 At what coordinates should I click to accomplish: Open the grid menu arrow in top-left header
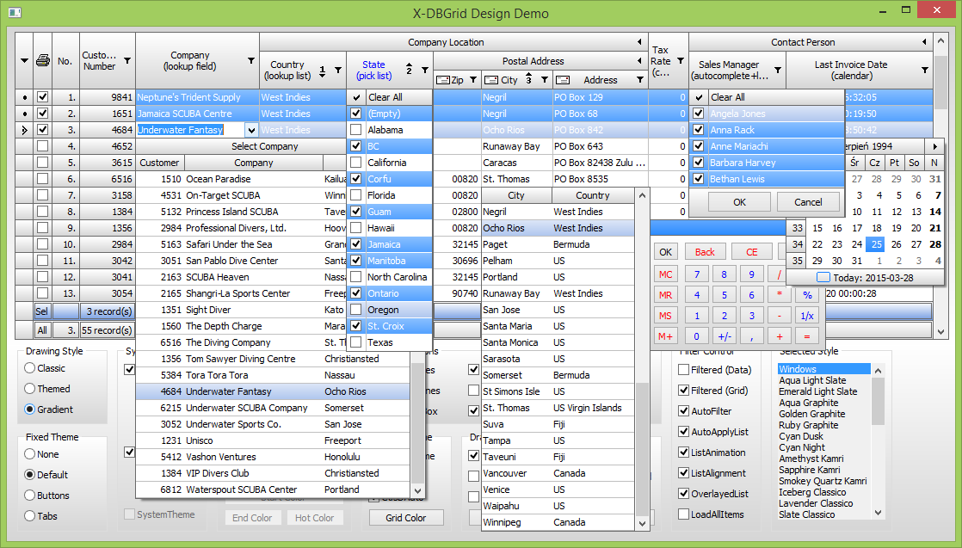click(x=24, y=60)
